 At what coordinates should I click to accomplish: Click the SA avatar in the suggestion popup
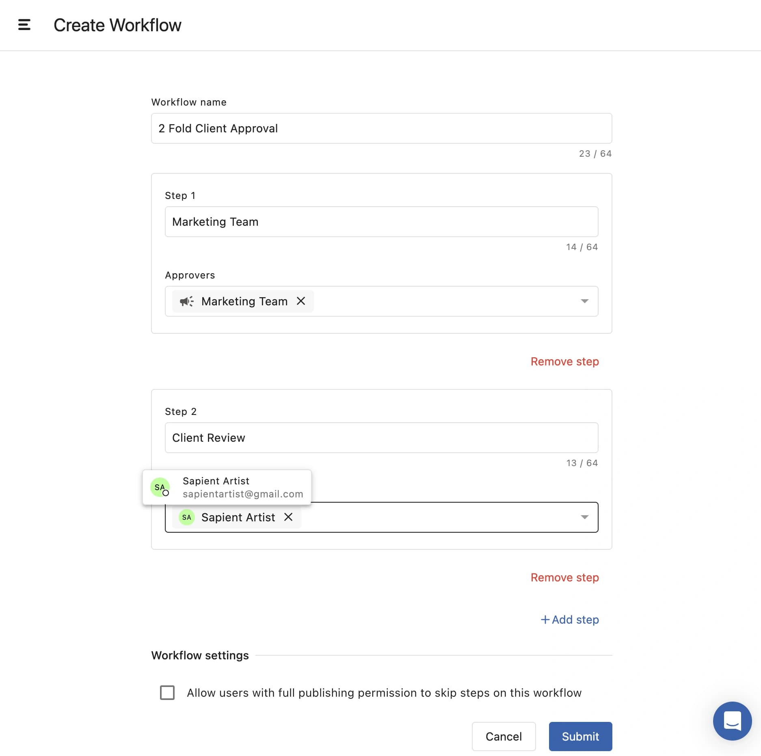[160, 487]
